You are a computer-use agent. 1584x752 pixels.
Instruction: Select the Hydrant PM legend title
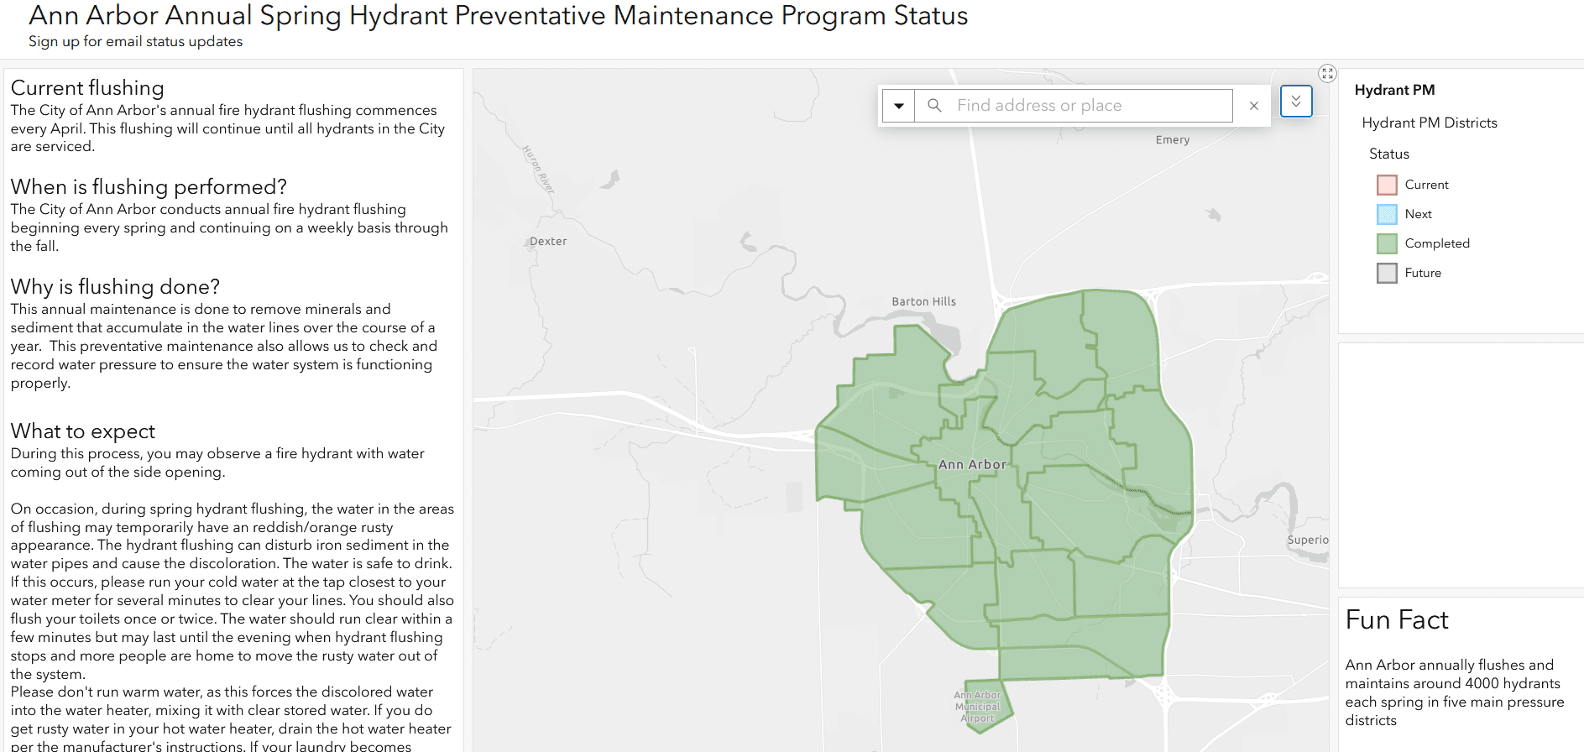tap(1394, 90)
